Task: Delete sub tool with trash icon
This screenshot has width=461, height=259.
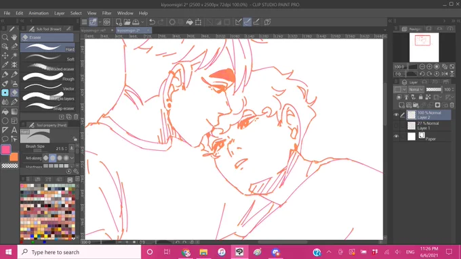Action: point(76,117)
